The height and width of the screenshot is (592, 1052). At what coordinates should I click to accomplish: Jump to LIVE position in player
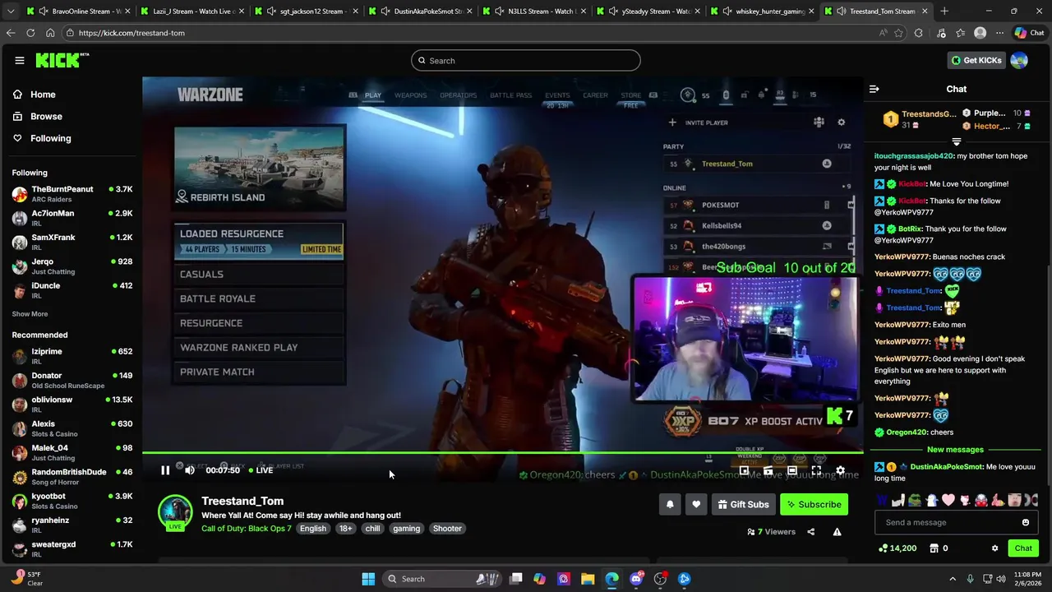tap(261, 470)
